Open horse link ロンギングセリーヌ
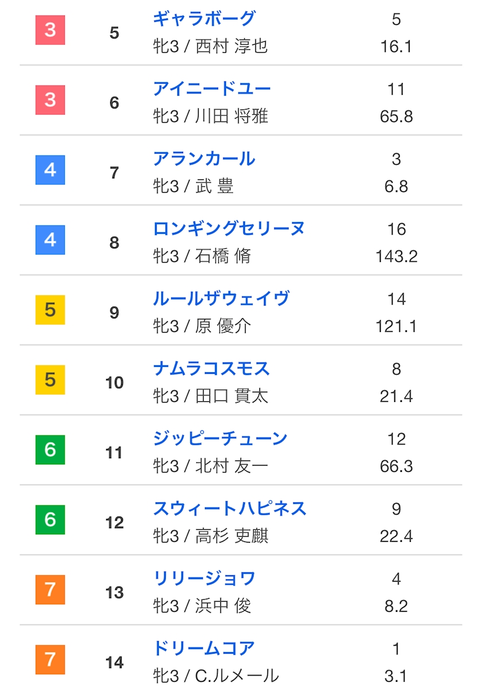This screenshot has width=482, height=691. (x=229, y=229)
